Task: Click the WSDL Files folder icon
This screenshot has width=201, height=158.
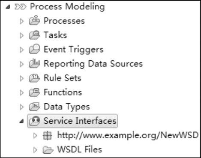Action: [x=48, y=150]
